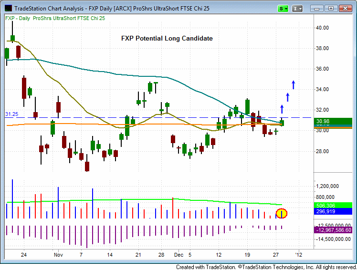Click the 32.00 price axis label

click(322, 110)
